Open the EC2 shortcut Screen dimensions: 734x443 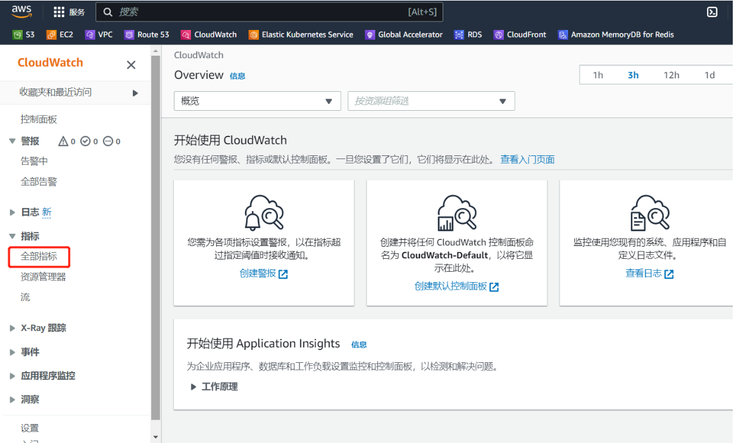tap(60, 35)
